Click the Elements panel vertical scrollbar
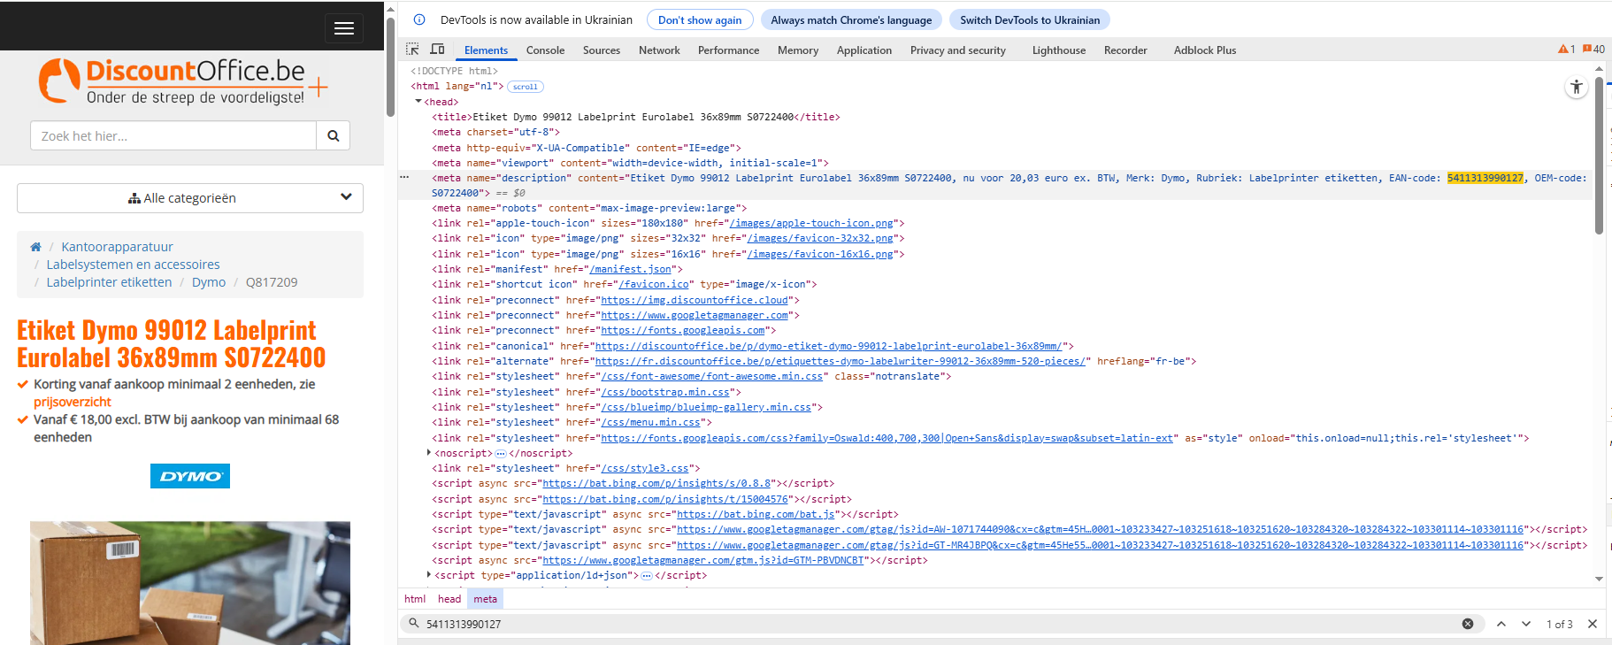 [x=1599, y=157]
